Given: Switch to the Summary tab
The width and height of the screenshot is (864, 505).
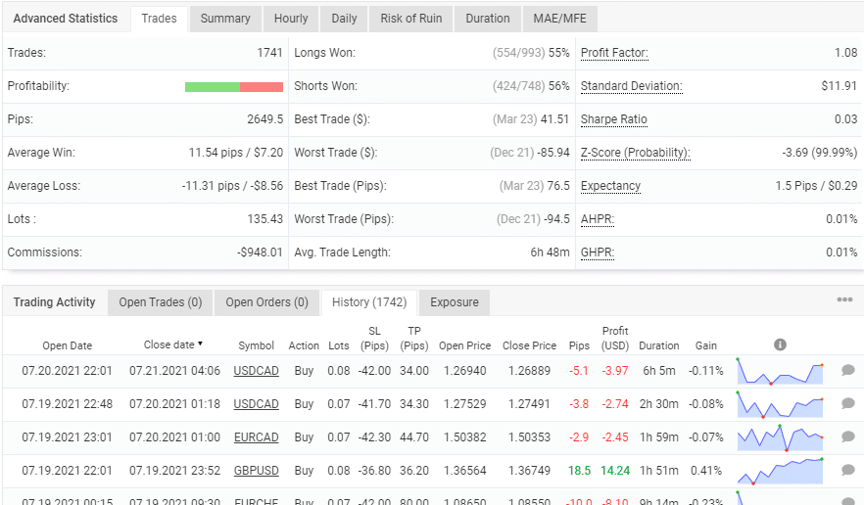Looking at the screenshot, I should 225,19.
